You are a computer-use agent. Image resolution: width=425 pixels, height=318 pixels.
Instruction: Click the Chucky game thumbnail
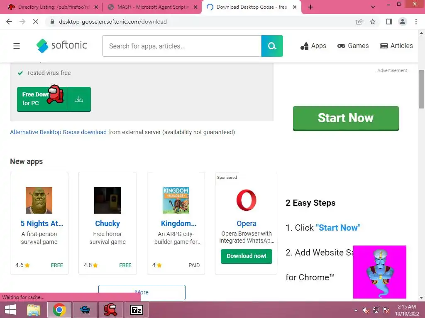coord(107,200)
